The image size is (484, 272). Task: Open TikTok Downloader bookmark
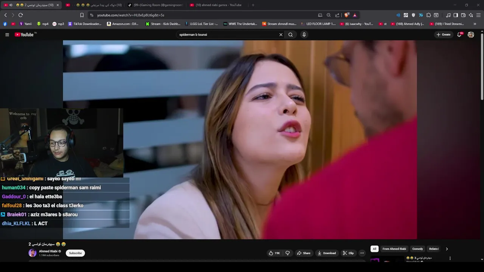pyautogui.click(x=85, y=24)
